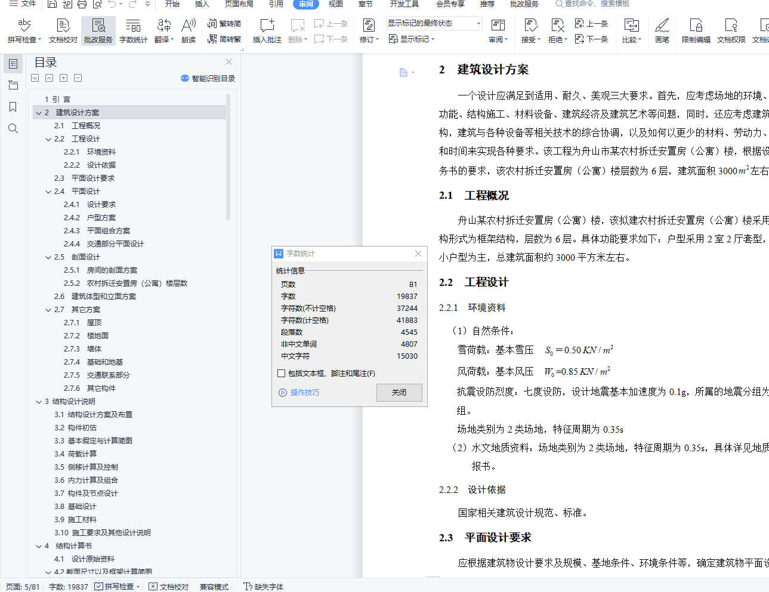
Task: Convert text with 简转繁
Action: coord(224,39)
